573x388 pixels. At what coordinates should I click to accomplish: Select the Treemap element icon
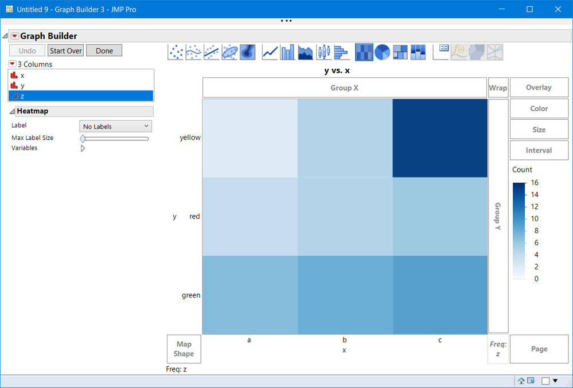point(400,52)
